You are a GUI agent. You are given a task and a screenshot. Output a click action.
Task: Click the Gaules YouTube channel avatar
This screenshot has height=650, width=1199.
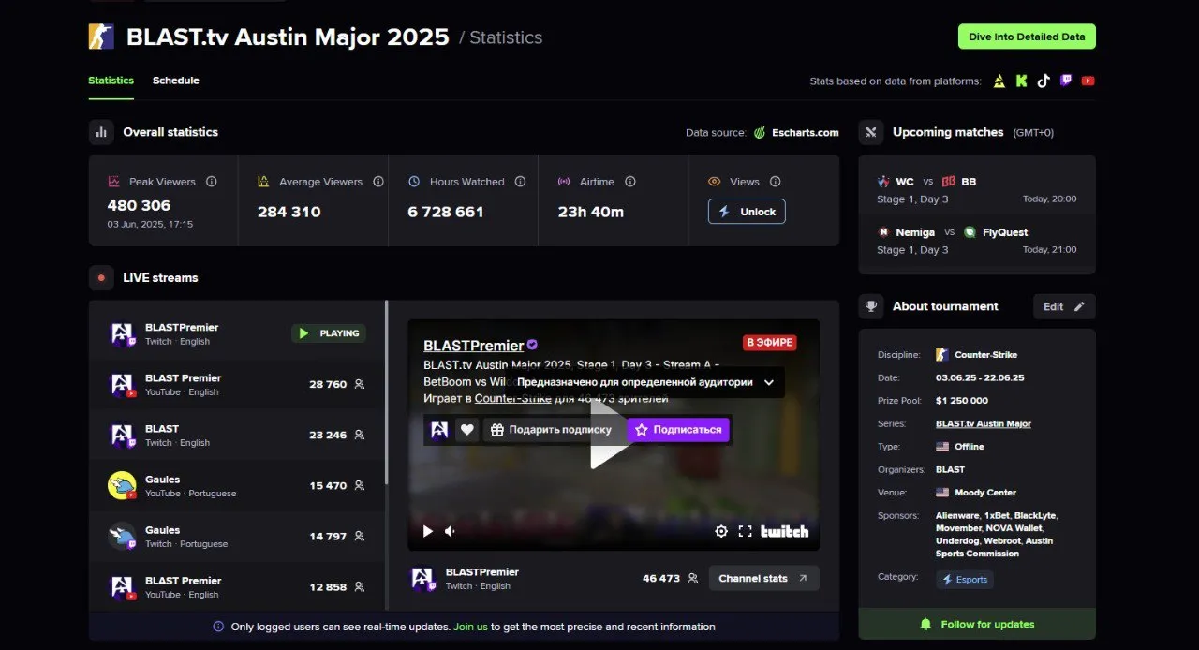[x=123, y=485]
